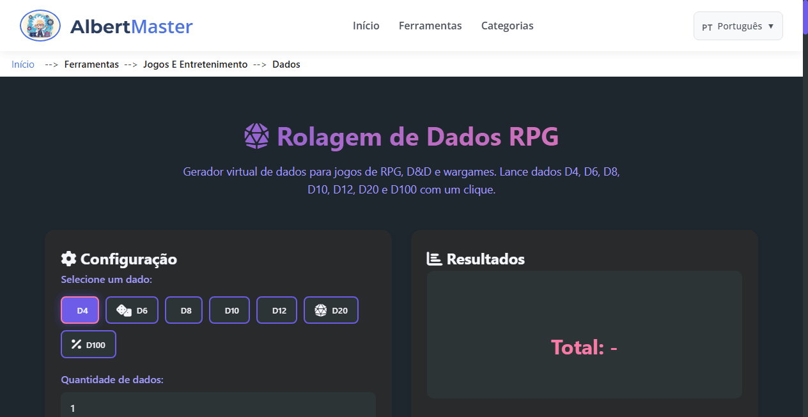The height and width of the screenshot is (417, 808).
Task: Open the Ferramentas navigation menu
Action: point(430,26)
